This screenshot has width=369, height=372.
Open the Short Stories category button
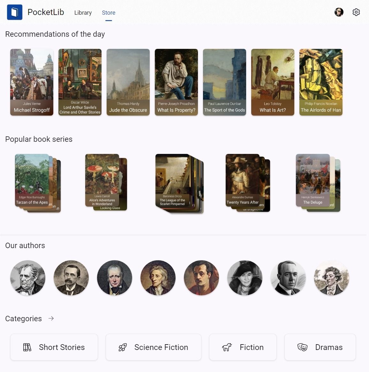click(54, 347)
